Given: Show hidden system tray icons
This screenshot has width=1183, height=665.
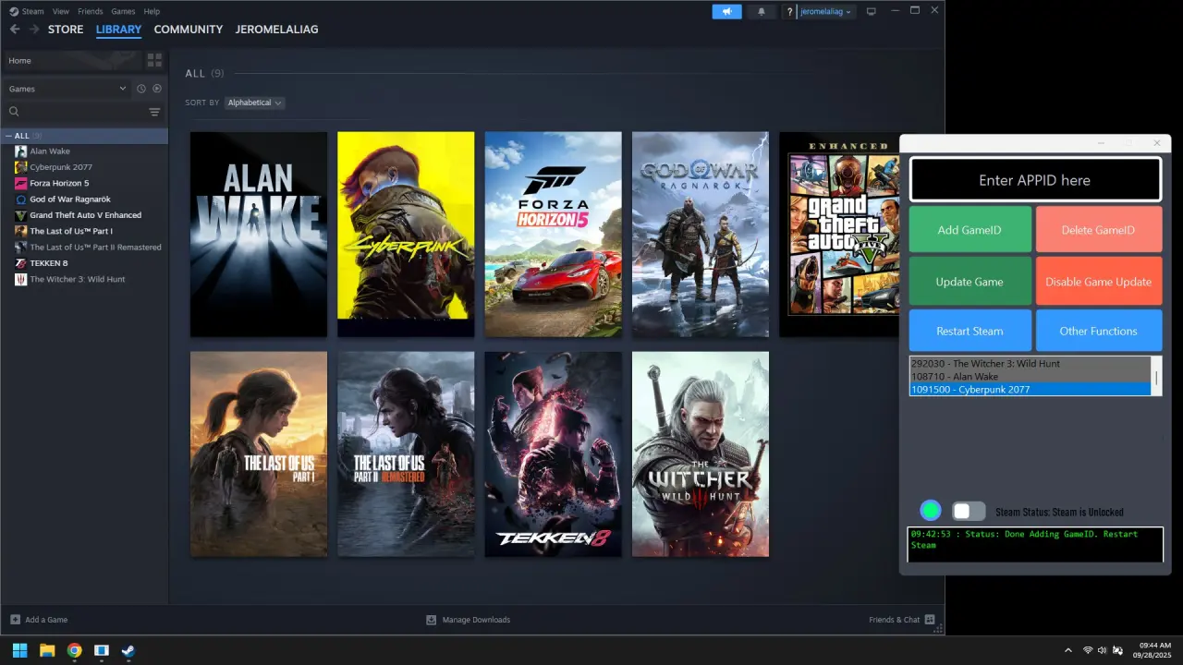Looking at the screenshot, I should click(x=1068, y=650).
